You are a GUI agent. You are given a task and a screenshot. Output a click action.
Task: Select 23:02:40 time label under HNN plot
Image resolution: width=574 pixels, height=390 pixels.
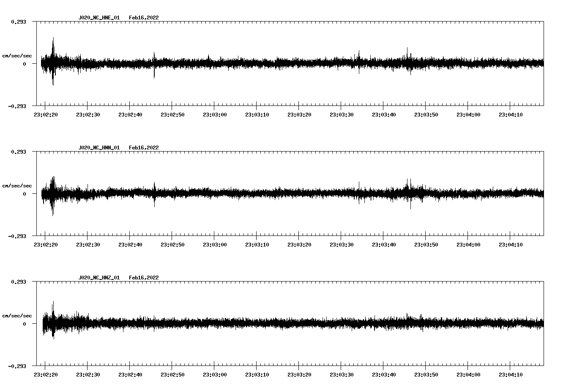click(130, 245)
